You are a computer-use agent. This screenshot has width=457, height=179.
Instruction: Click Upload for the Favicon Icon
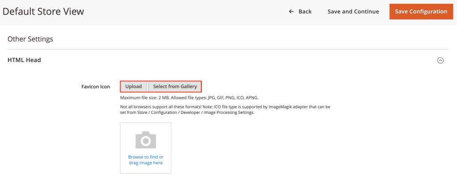click(x=133, y=86)
